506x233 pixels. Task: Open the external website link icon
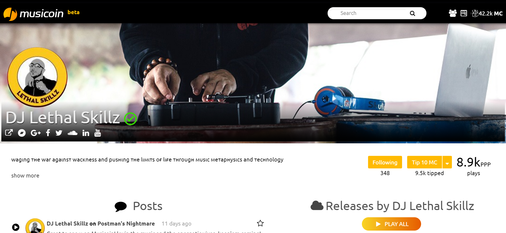tap(9, 133)
